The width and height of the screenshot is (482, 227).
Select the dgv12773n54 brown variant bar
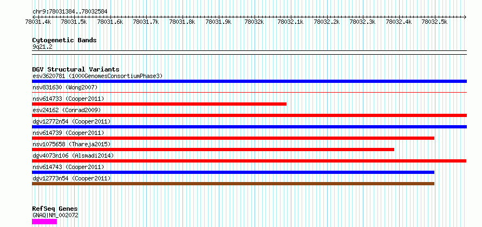233,184
